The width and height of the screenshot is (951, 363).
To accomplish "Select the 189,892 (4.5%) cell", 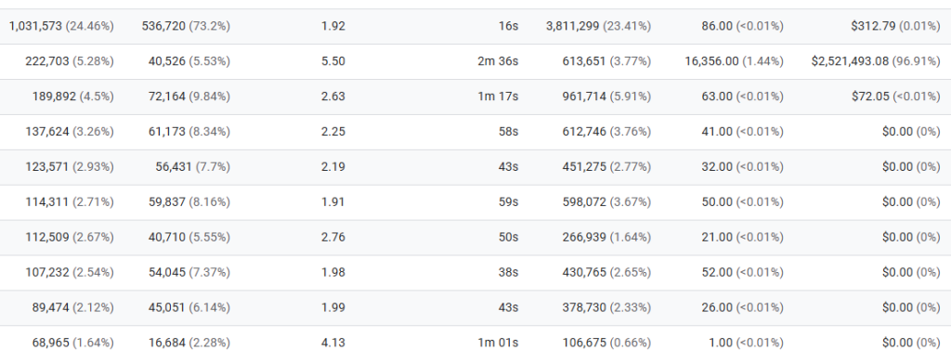I will click(x=72, y=97).
